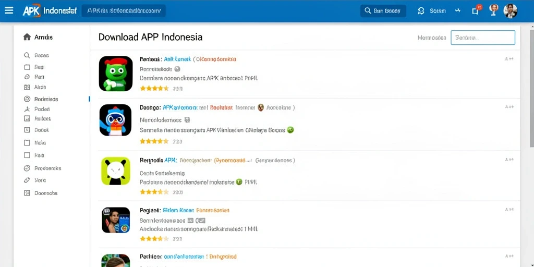Open the yellow-green panda app thumbnail

pyautogui.click(x=116, y=171)
